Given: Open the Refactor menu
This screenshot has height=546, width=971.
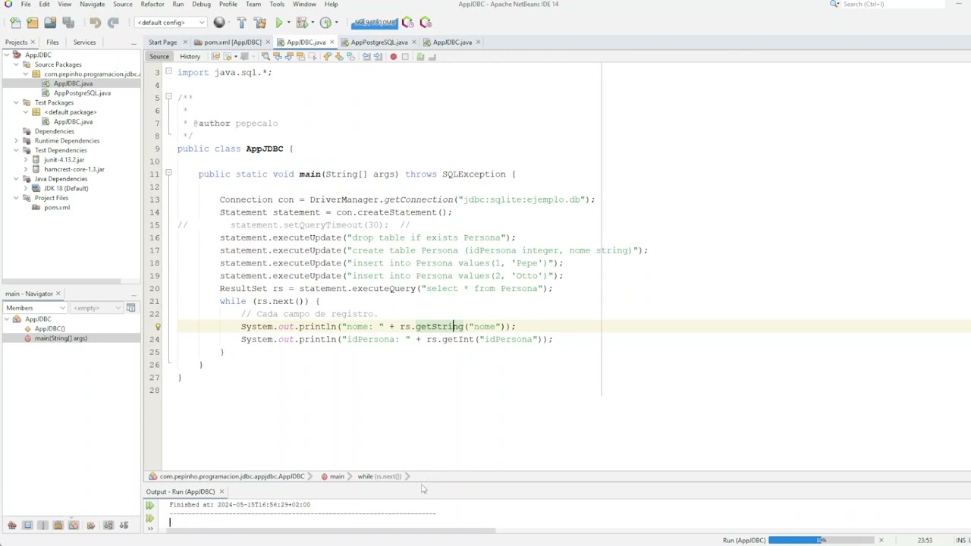Looking at the screenshot, I should pos(152,4).
